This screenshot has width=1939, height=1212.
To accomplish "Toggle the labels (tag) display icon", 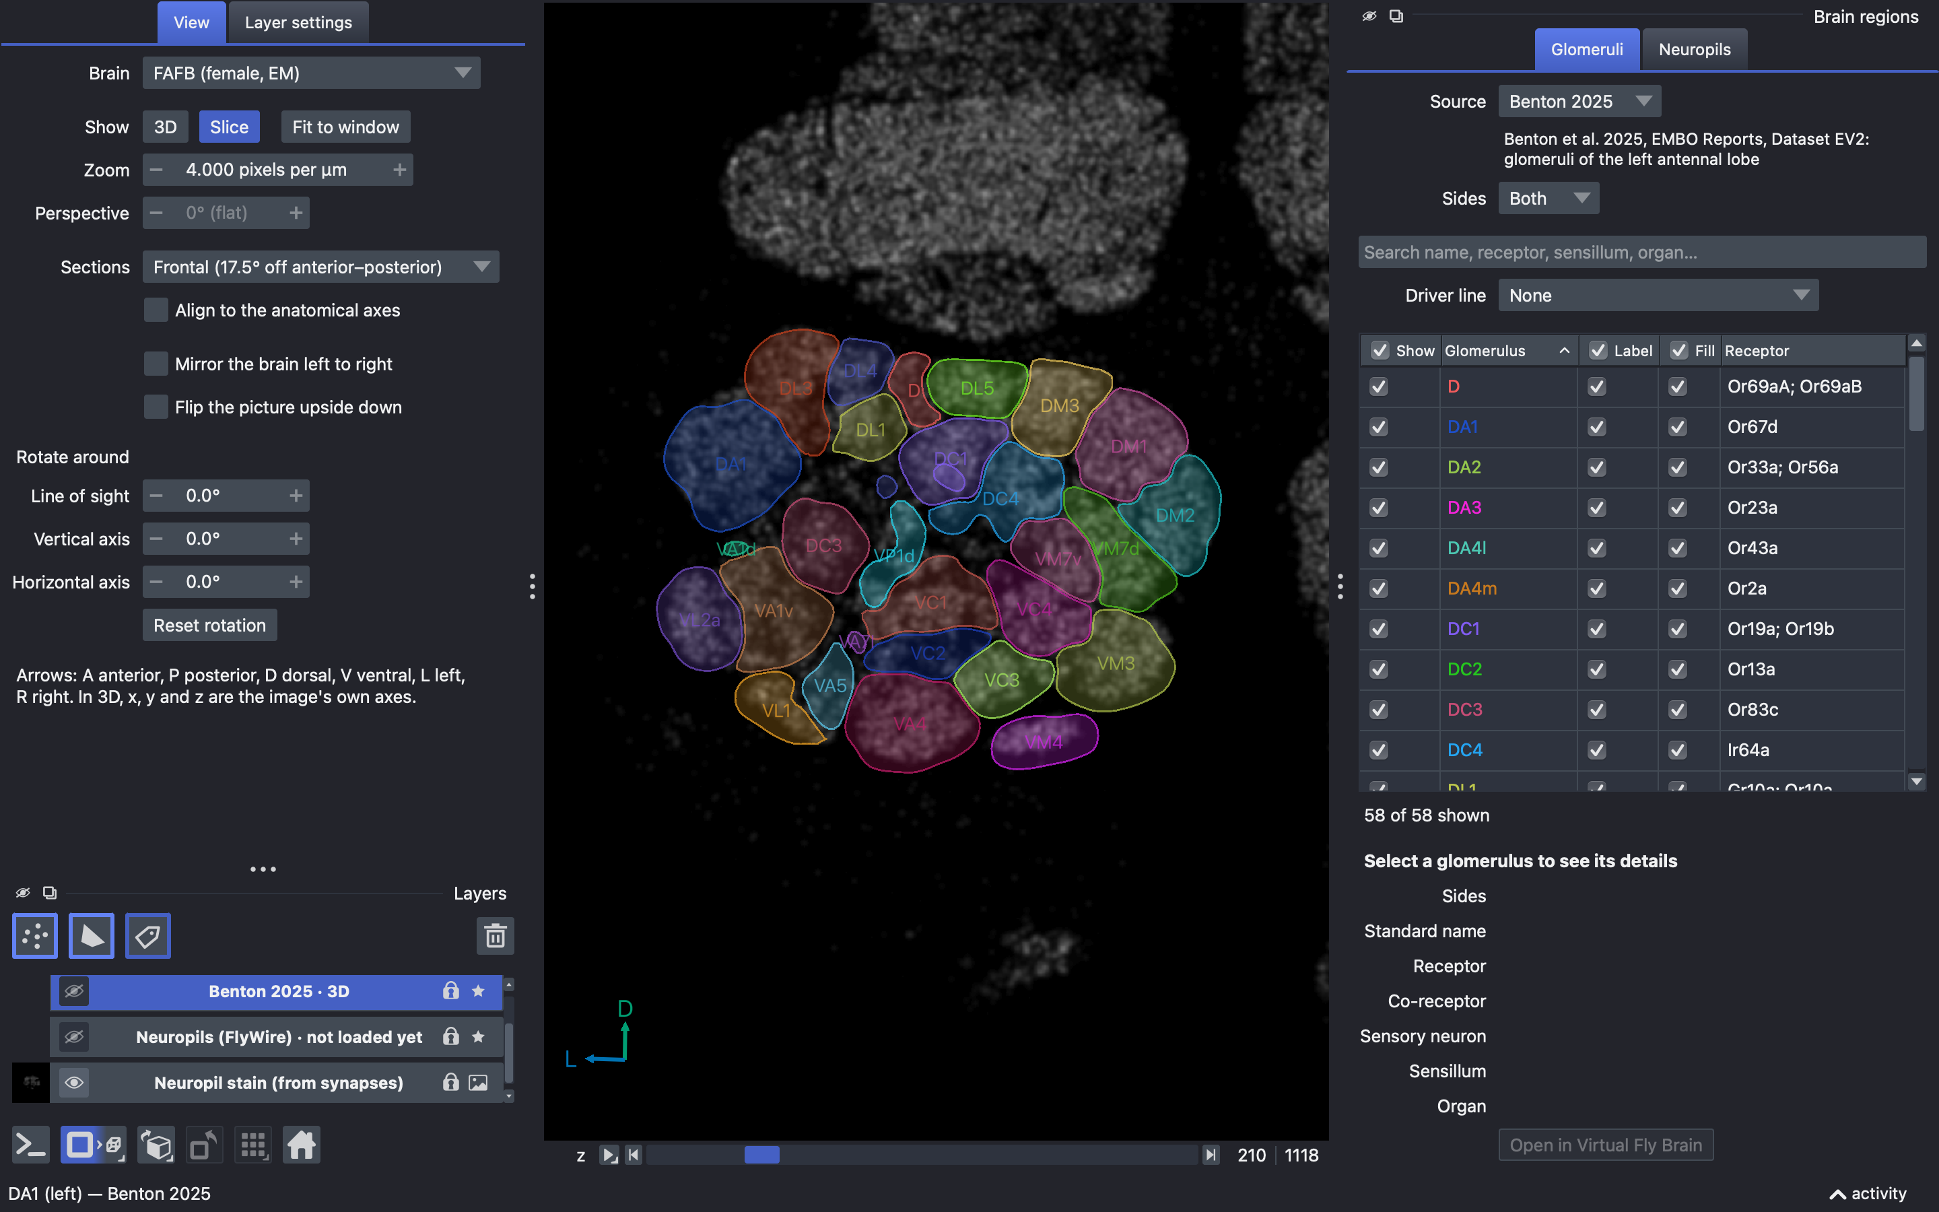I will [x=148, y=935].
